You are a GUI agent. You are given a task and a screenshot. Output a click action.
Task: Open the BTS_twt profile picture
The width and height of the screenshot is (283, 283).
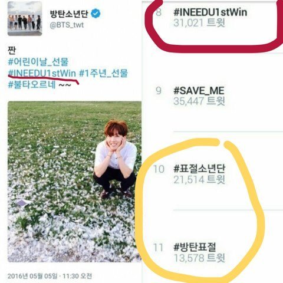25,19
